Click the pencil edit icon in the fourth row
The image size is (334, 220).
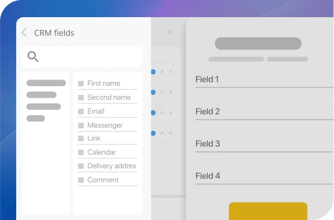162,133
